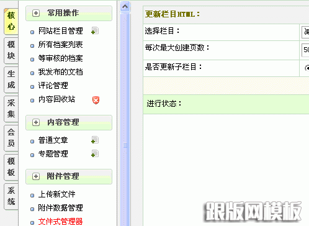
Task: Select the 是否更新子栏目 radio button
Action: tap(307, 68)
